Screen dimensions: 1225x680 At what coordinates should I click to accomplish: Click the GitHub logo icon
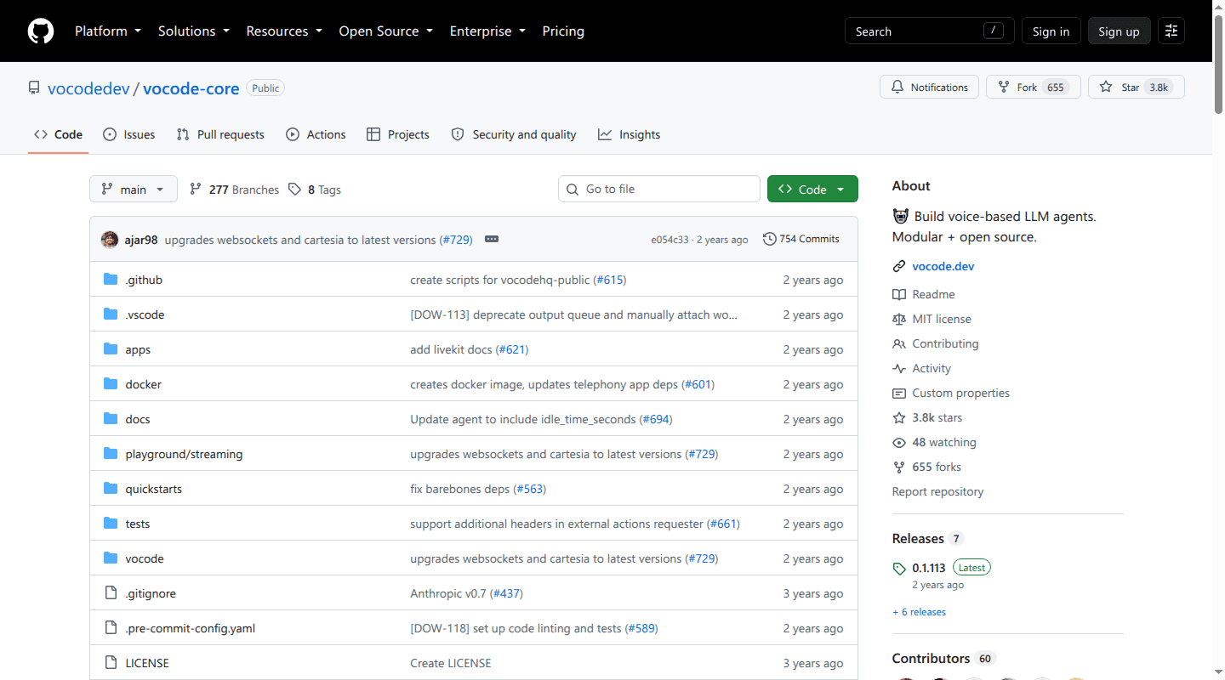pos(41,31)
